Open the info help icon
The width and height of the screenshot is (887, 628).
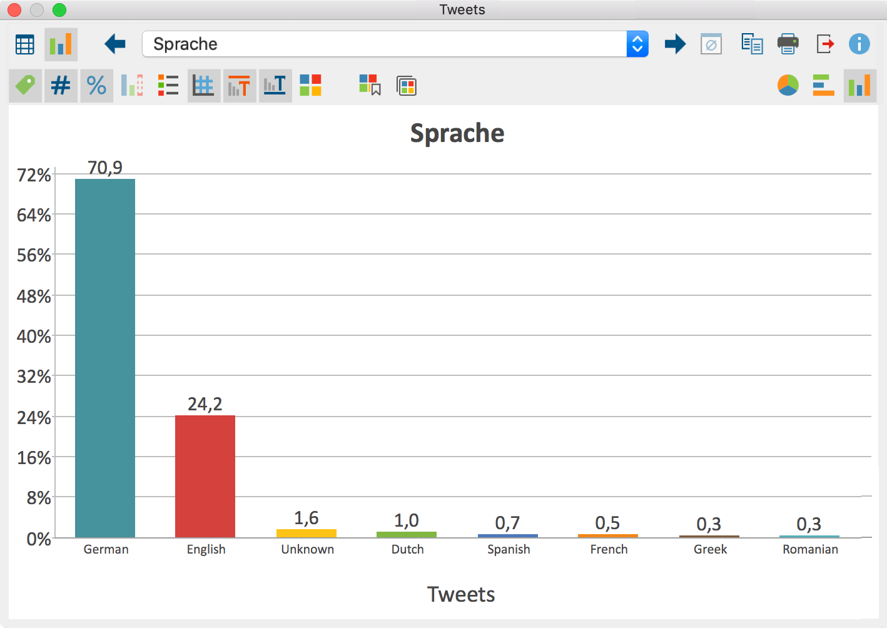coord(859,44)
